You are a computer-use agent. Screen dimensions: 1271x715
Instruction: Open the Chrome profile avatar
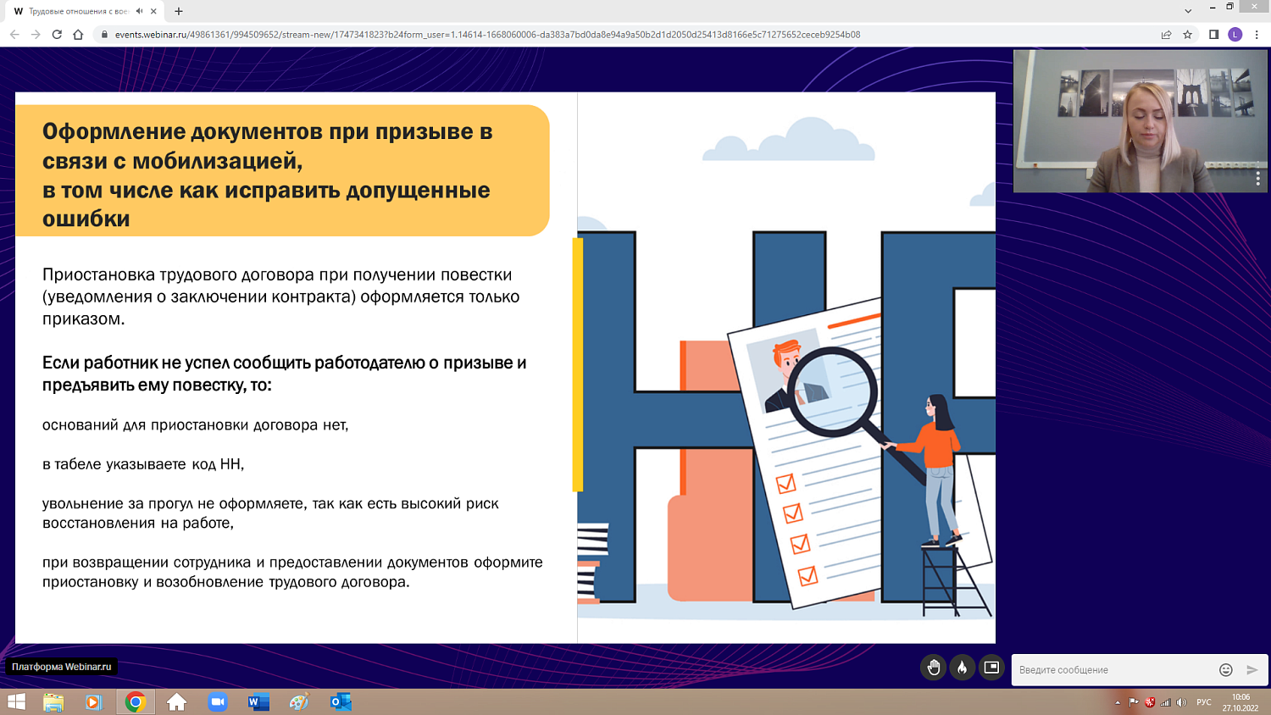coord(1235,35)
